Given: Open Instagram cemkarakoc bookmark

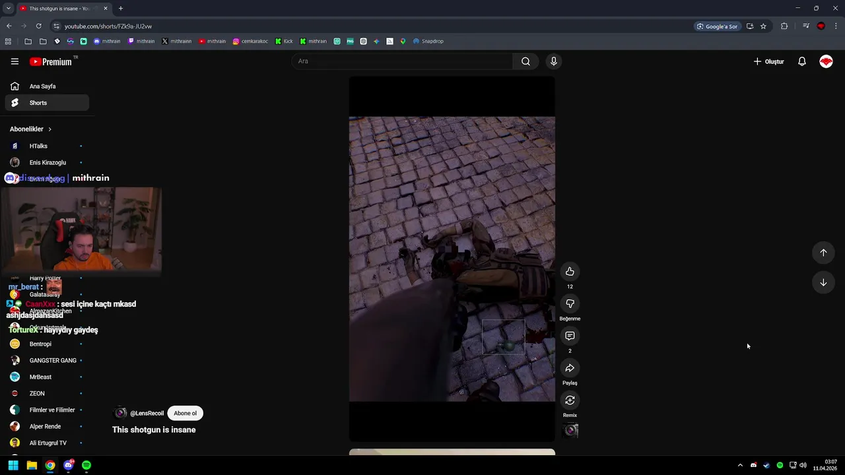Looking at the screenshot, I should [x=251, y=41].
